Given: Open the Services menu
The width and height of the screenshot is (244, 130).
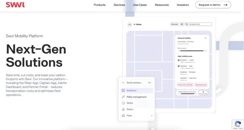Looking at the screenshot, I should click(119, 5).
